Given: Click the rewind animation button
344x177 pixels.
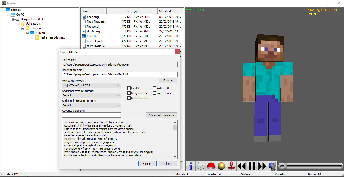Looking at the screenshot, I should pos(241,166).
